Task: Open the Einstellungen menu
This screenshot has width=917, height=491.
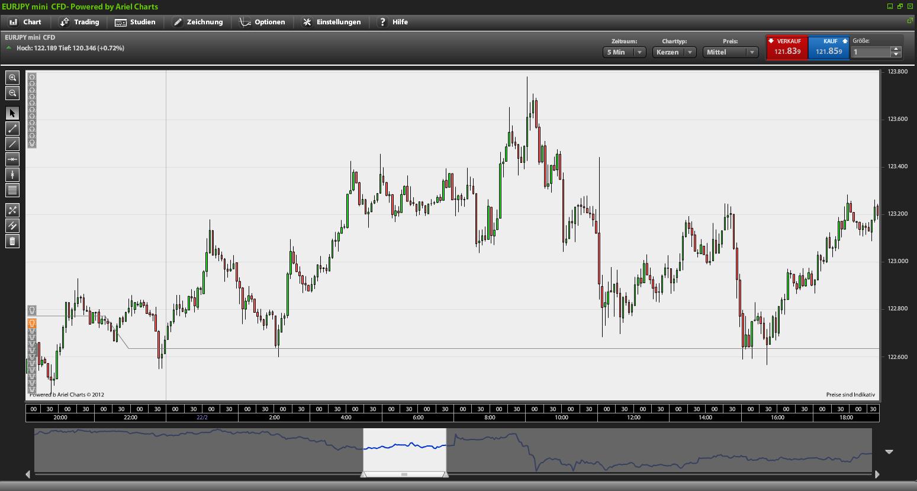Action: 332,22
